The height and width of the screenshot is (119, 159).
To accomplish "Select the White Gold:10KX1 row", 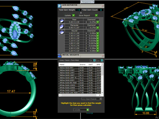I will click(80, 85).
